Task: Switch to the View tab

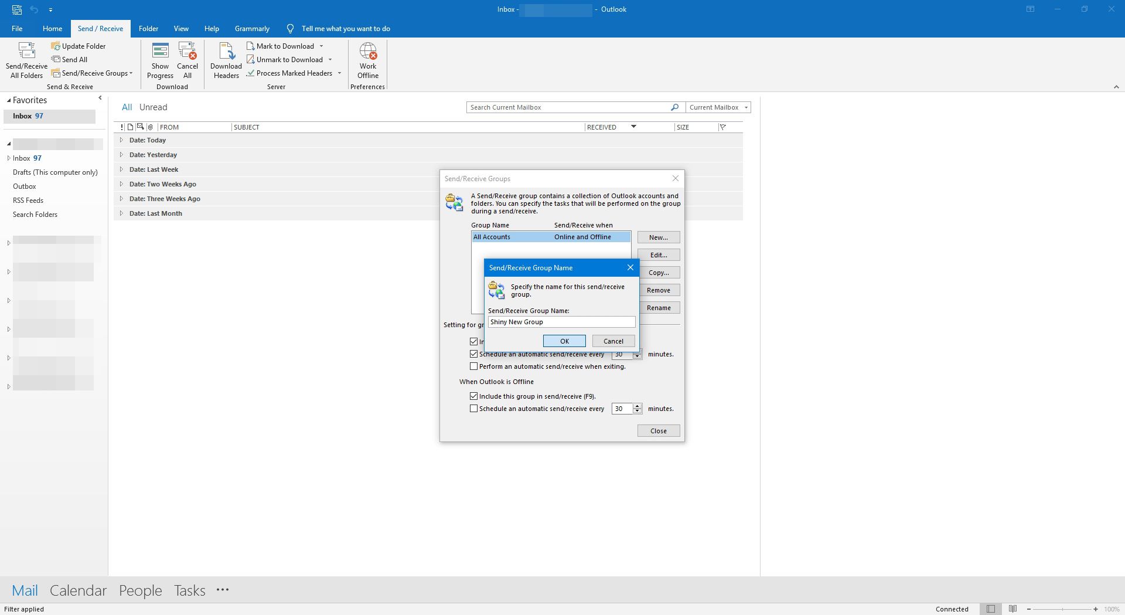Action: 181,28
